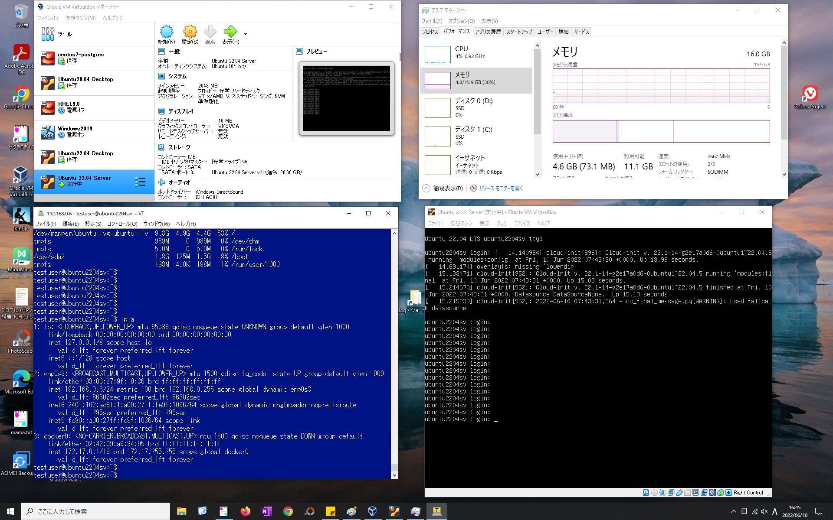Open Devices (デバイス) menu in VM window
Image resolution: width=833 pixels, height=520 pixels.
(x=522, y=224)
